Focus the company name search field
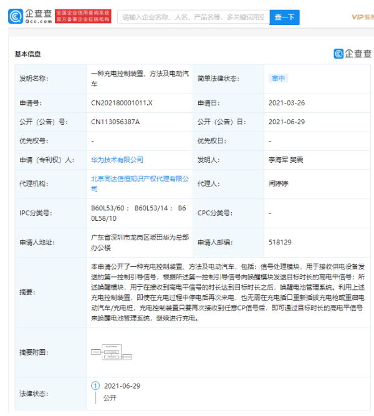The image size is (374, 416). [x=194, y=17]
